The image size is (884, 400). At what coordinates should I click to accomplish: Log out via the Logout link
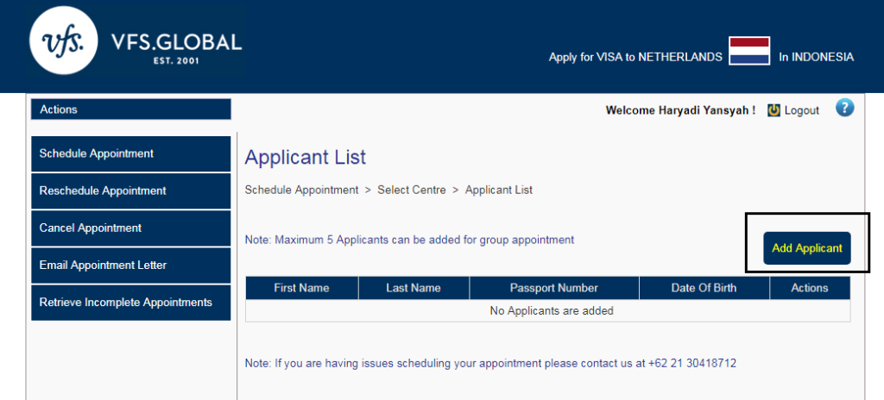(801, 110)
